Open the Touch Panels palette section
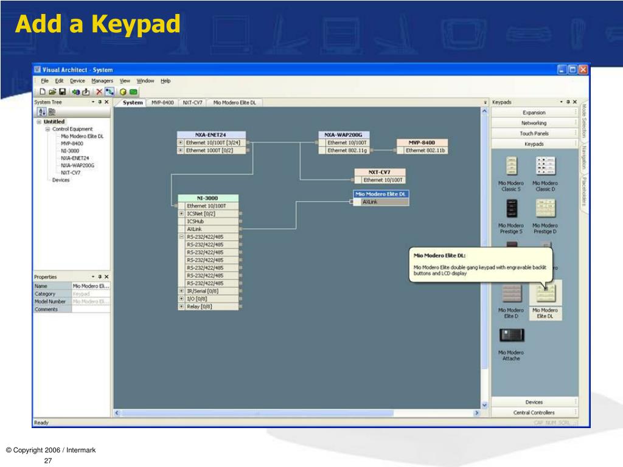 (534, 133)
